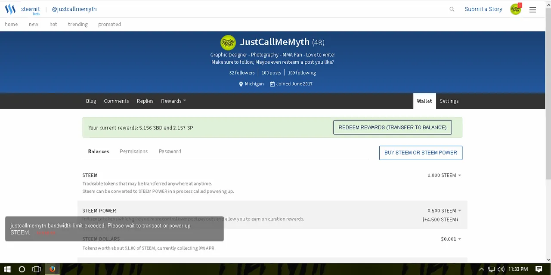The width and height of the screenshot is (551, 275).
Task: Click the calendar icon beside Joined June 2017
Action: (x=272, y=84)
